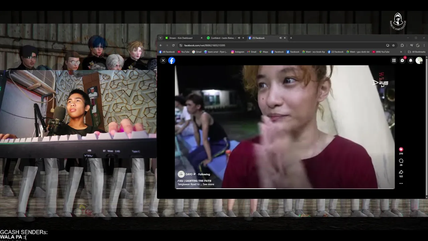Open the (2) Facebook bookmark
This screenshot has height=241, width=428.
pyautogui.click(x=336, y=52)
